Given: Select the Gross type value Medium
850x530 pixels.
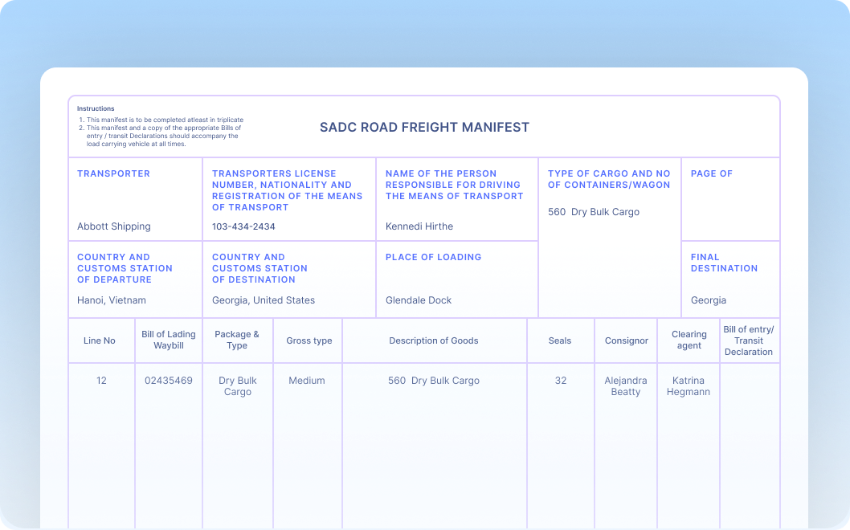Looking at the screenshot, I should pos(308,381).
